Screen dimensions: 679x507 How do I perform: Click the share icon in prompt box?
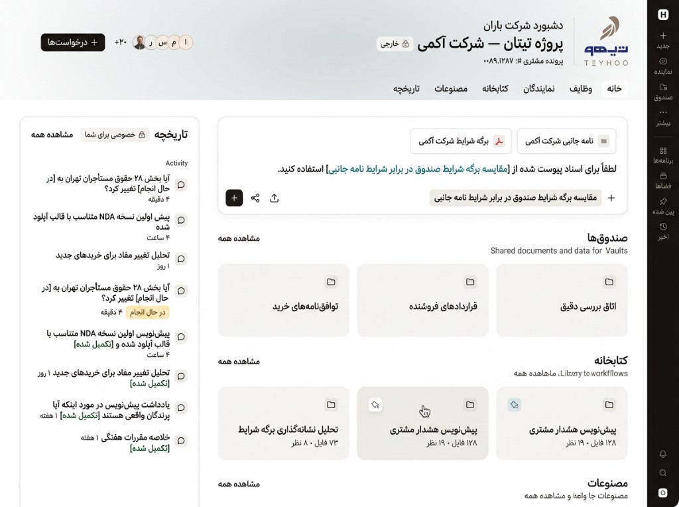click(x=255, y=198)
